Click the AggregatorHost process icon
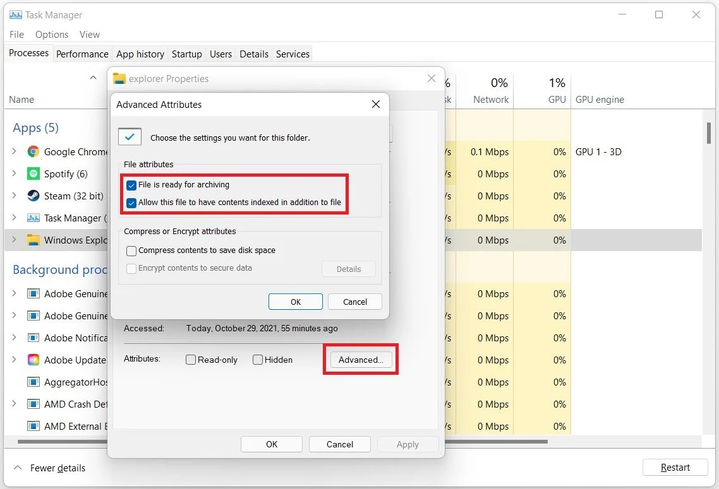This screenshot has height=489, width=719. pyautogui.click(x=32, y=382)
